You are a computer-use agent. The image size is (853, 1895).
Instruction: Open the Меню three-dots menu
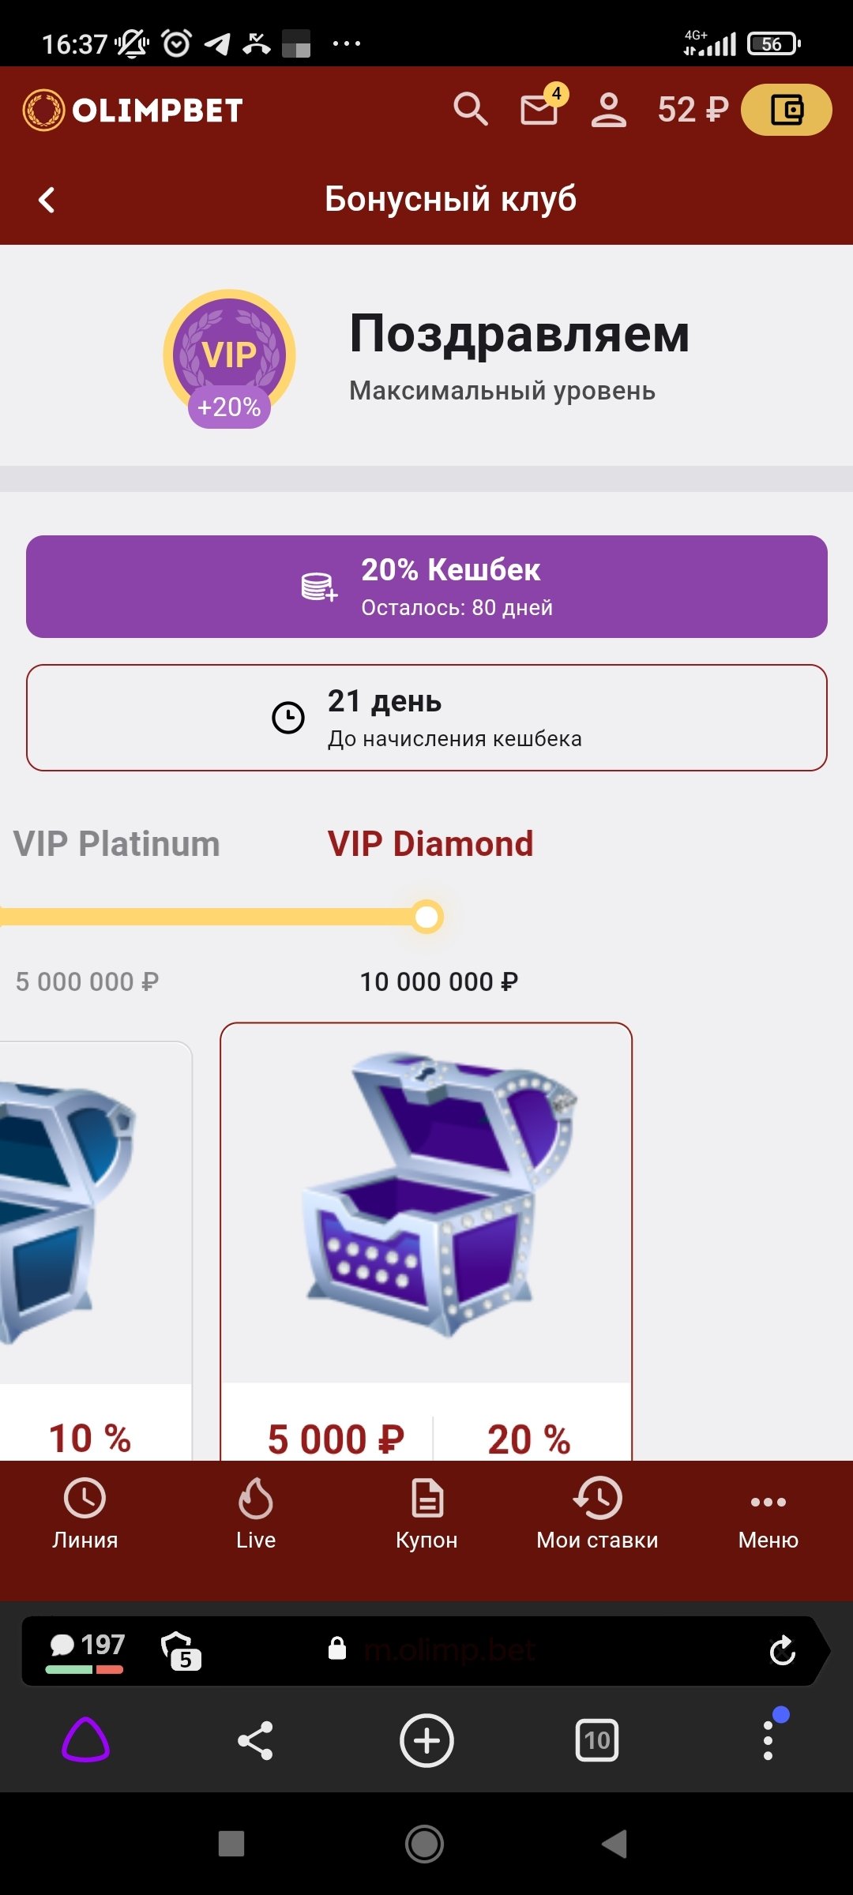coord(768,1513)
